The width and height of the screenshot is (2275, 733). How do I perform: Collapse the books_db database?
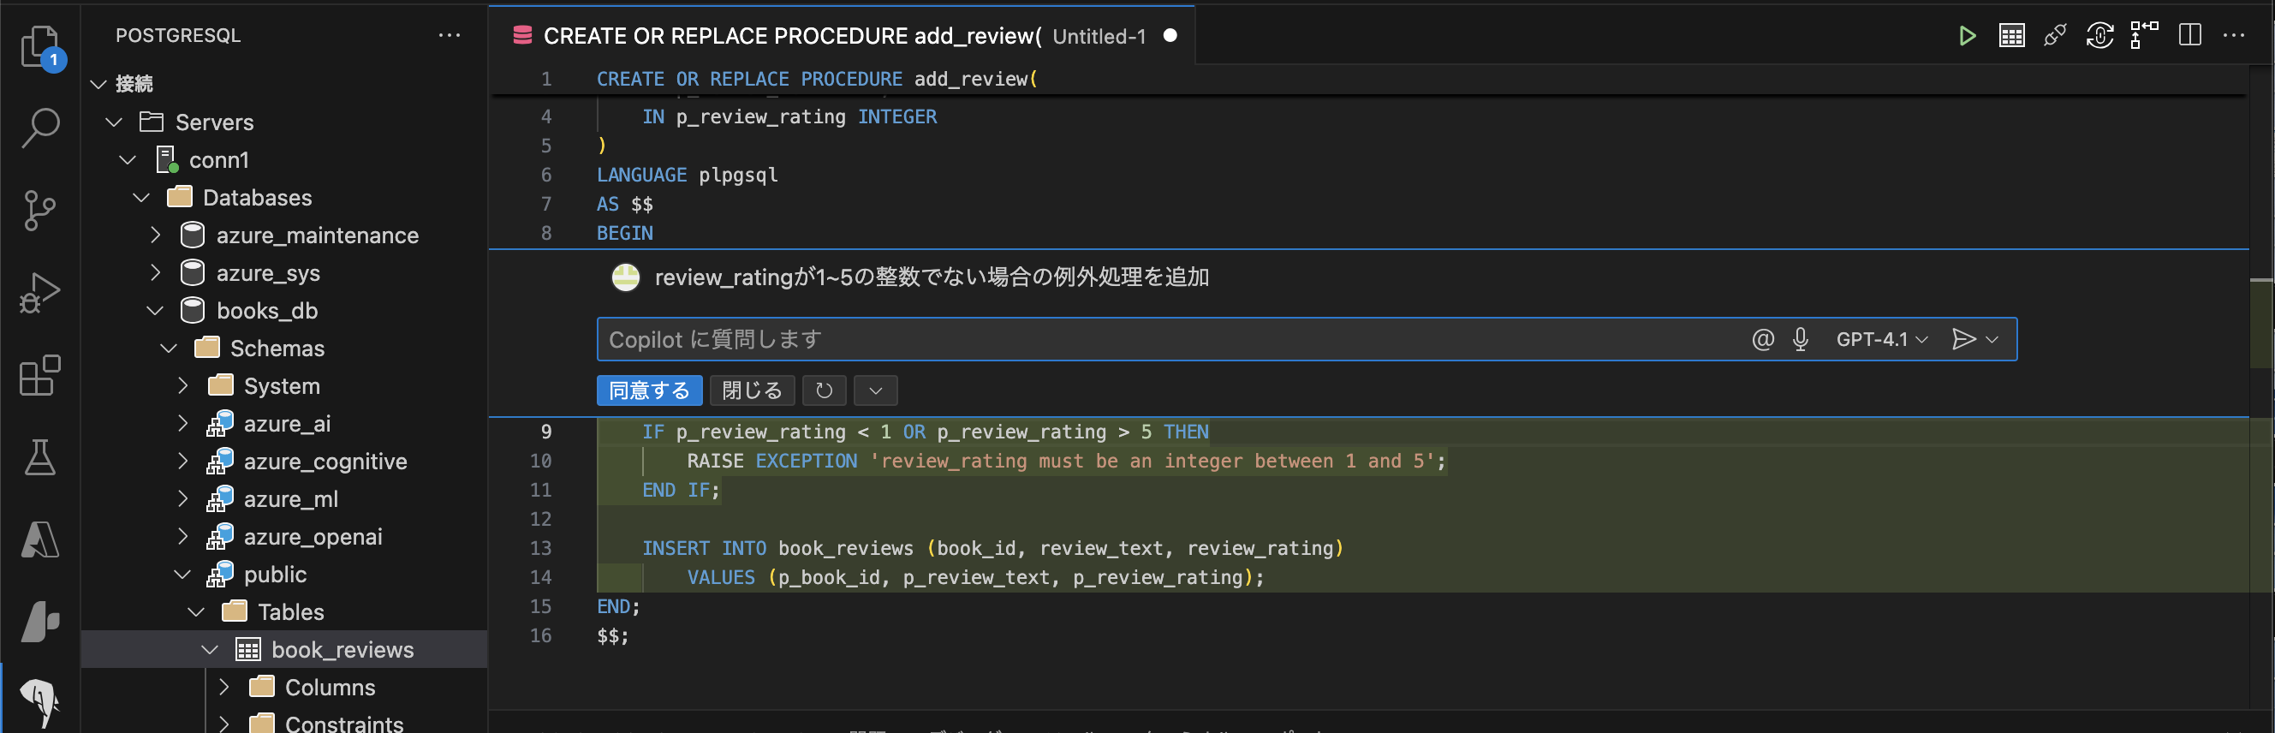[x=156, y=311]
